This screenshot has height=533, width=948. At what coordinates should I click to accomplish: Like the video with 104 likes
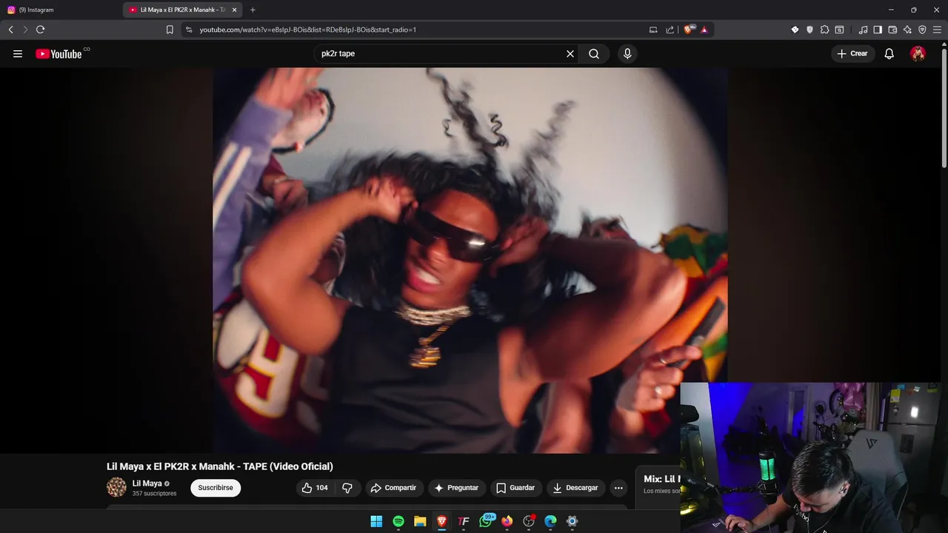(x=314, y=488)
